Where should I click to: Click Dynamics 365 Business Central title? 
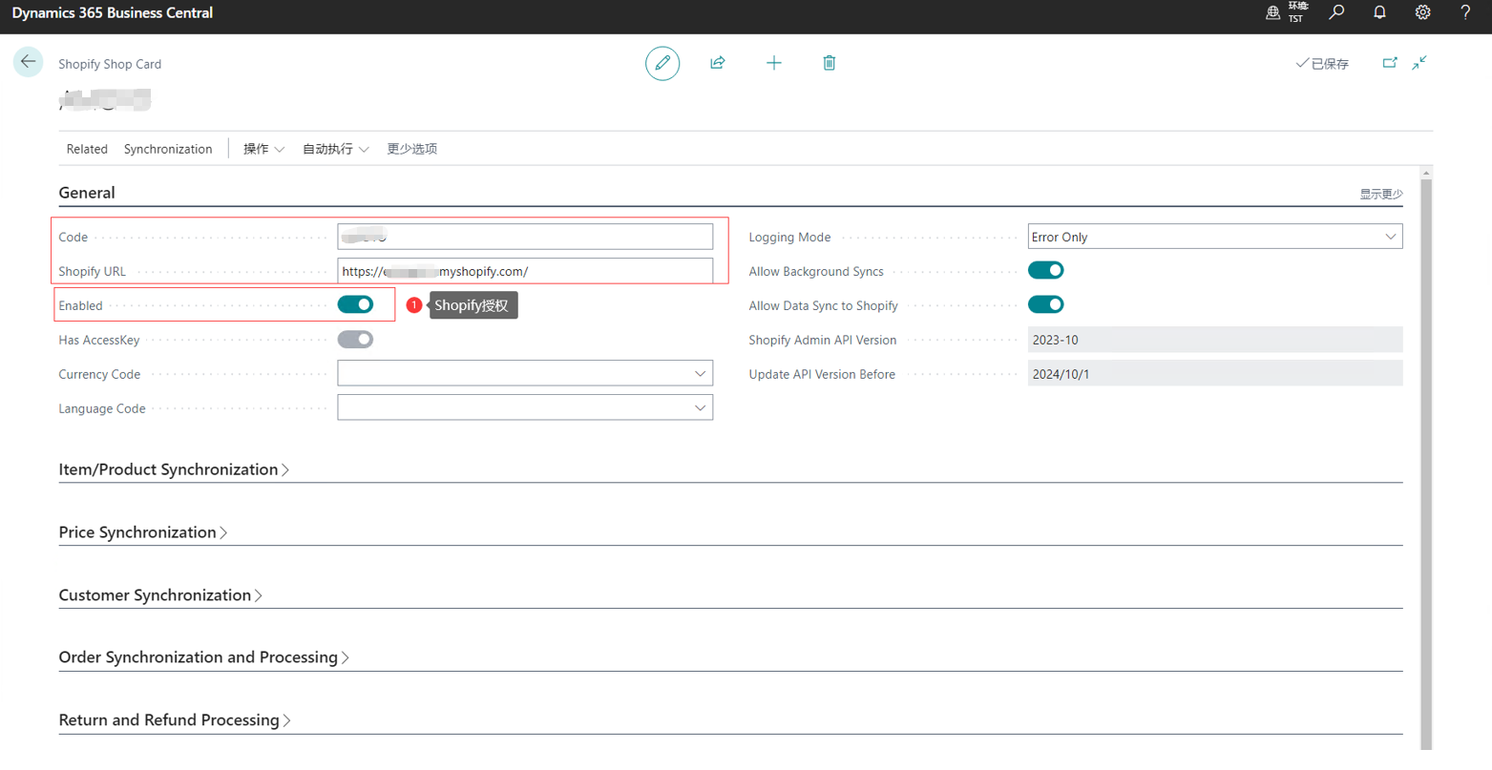pyautogui.click(x=113, y=12)
